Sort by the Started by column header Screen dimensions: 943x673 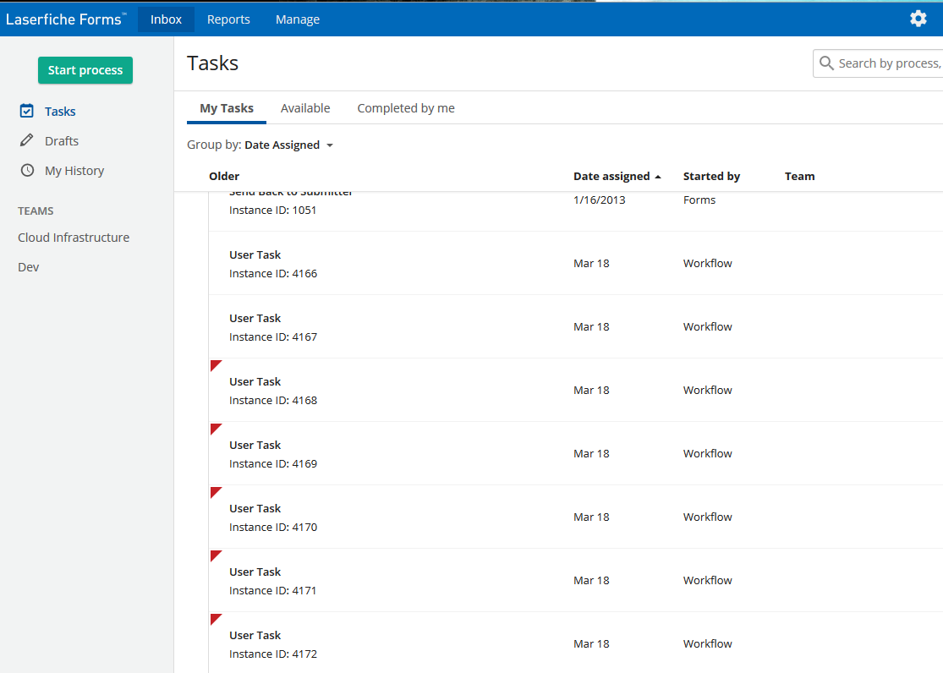[x=711, y=177]
